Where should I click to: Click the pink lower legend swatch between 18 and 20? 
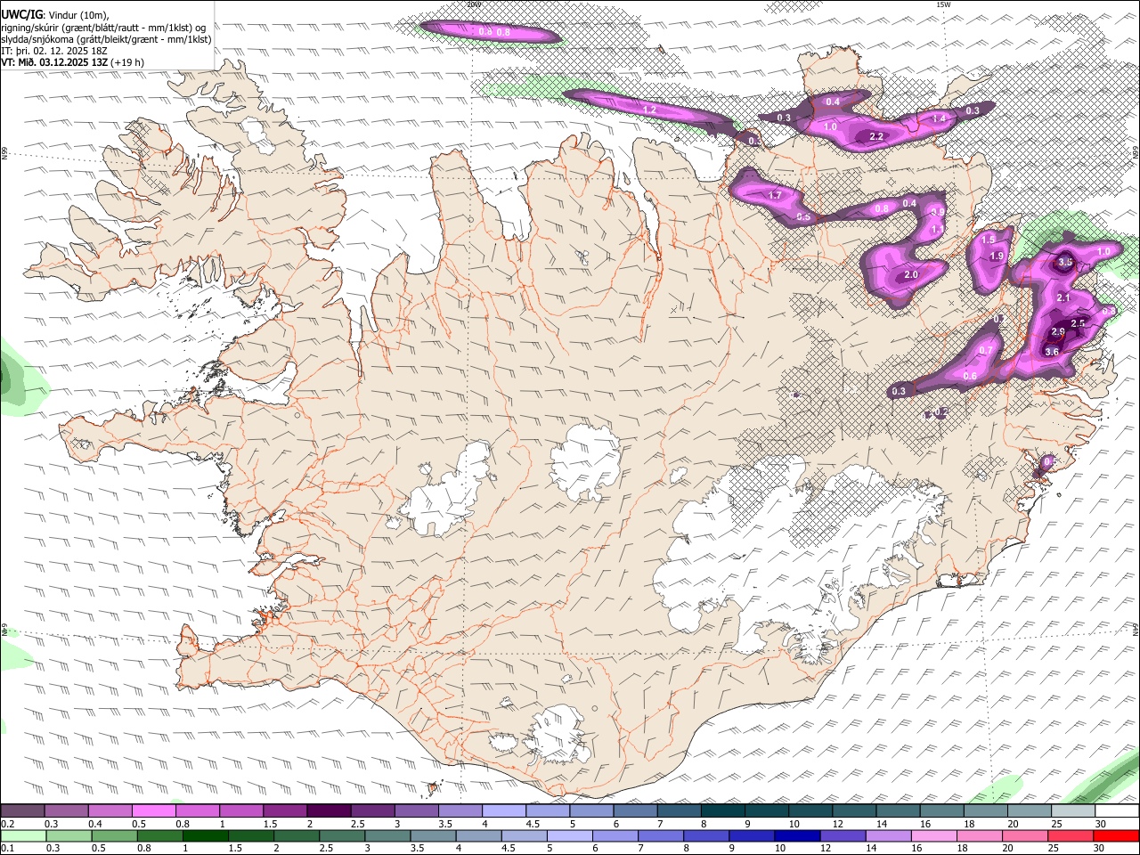[980, 835]
